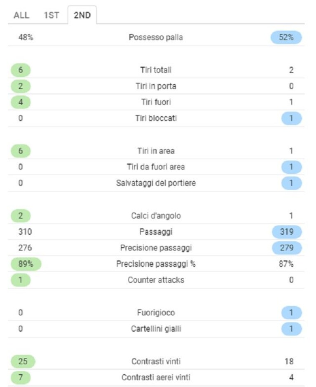
Task: Click the 52% possession blue badge
Action: click(286, 38)
